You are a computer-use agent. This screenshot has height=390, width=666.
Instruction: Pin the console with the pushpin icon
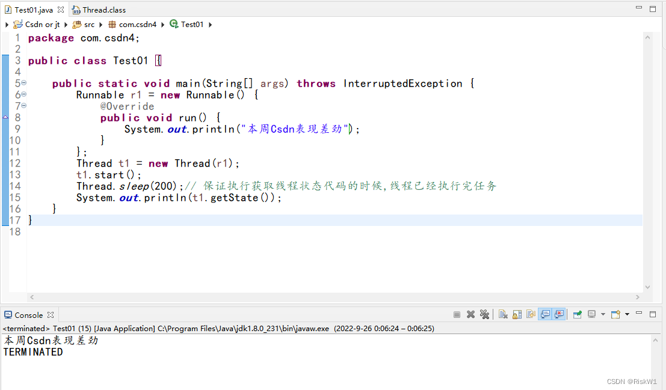point(577,314)
